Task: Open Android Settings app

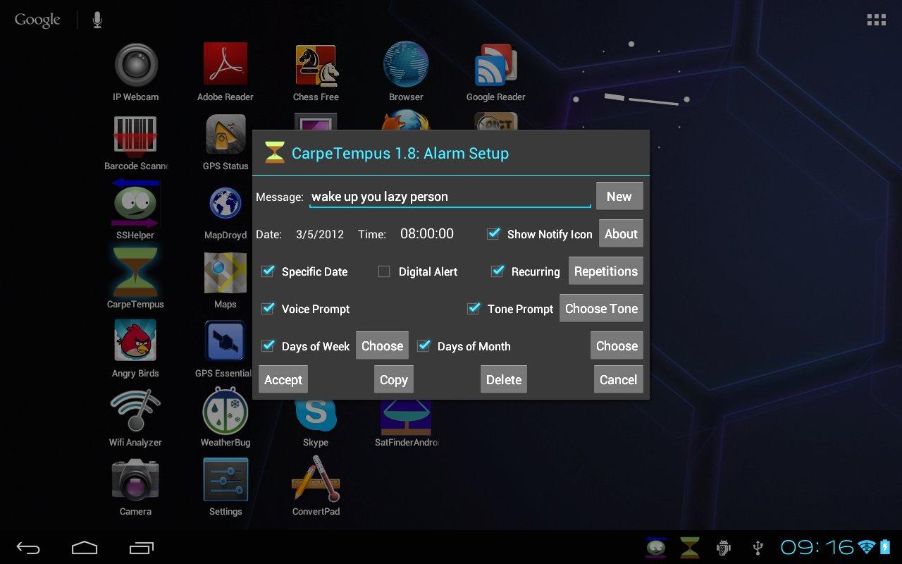Action: [225, 486]
